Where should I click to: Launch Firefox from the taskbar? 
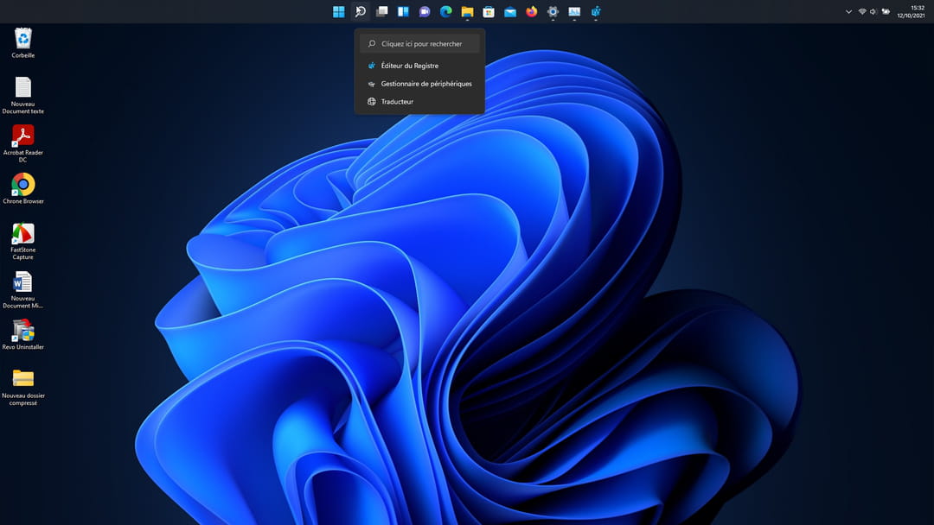pyautogui.click(x=532, y=11)
